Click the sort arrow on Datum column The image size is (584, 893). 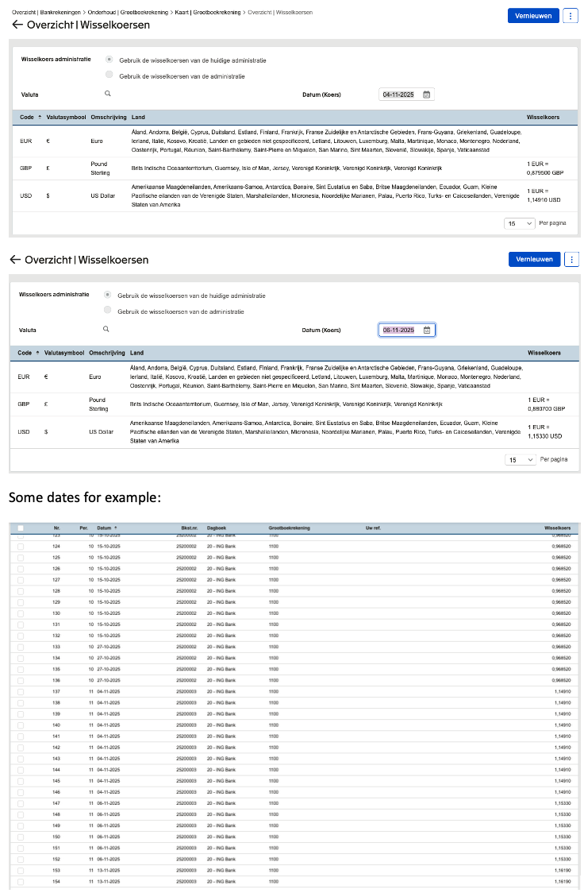[116, 528]
